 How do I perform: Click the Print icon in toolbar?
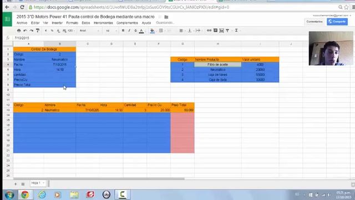(19, 31)
